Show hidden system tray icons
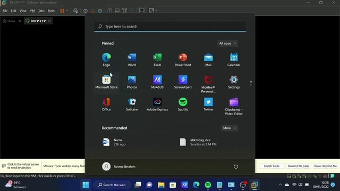340x191 pixels. pos(280,185)
